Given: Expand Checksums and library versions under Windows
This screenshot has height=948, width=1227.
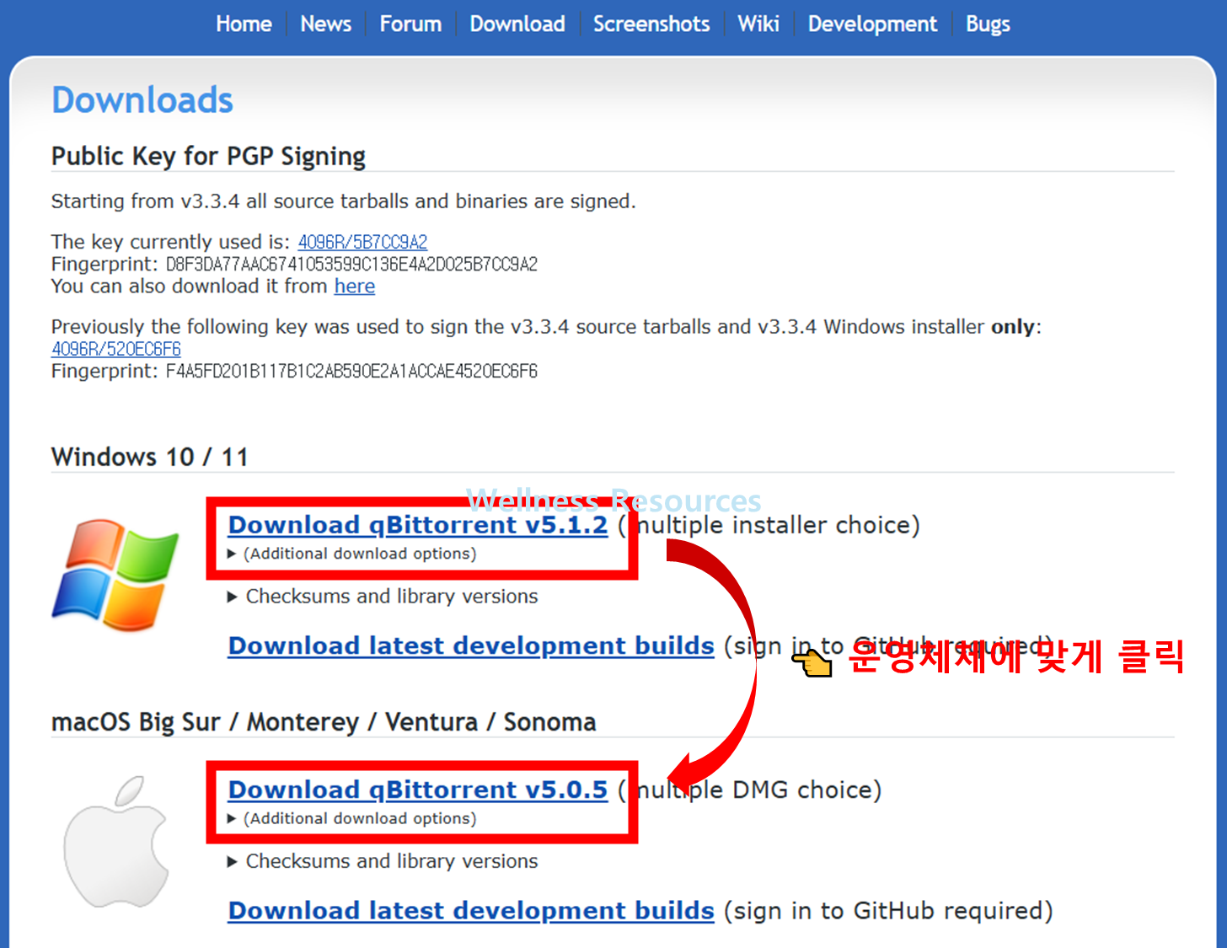Looking at the screenshot, I should [x=383, y=597].
